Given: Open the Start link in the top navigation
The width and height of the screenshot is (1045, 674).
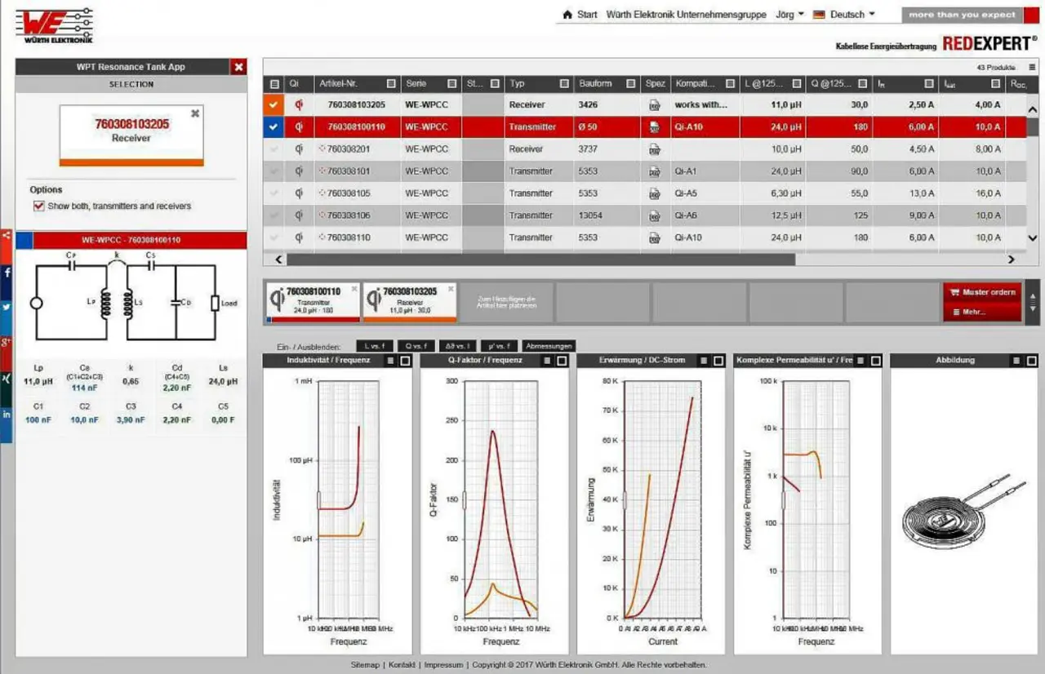Looking at the screenshot, I should click(587, 15).
